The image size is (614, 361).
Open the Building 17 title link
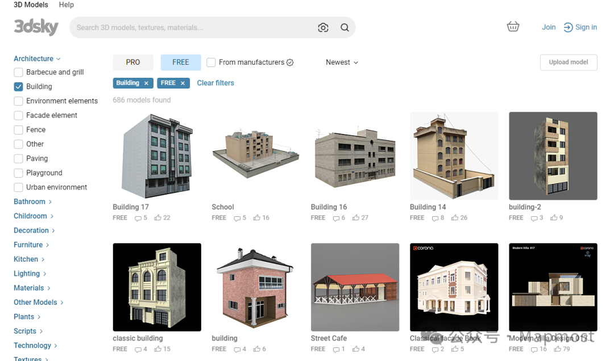click(x=131, y=207)
